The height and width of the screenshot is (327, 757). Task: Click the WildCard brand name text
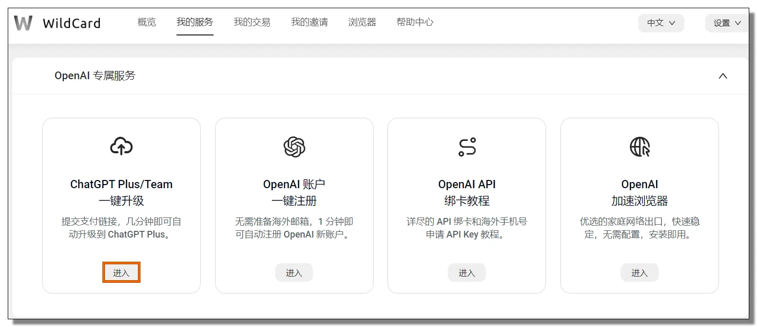coord(72,23)
